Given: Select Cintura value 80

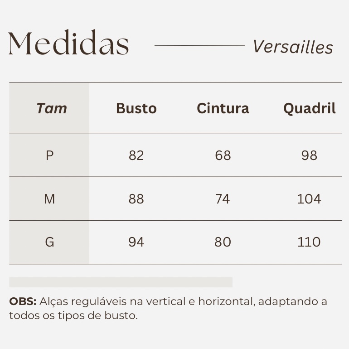Looking at the screenshot, I should 223,242.
